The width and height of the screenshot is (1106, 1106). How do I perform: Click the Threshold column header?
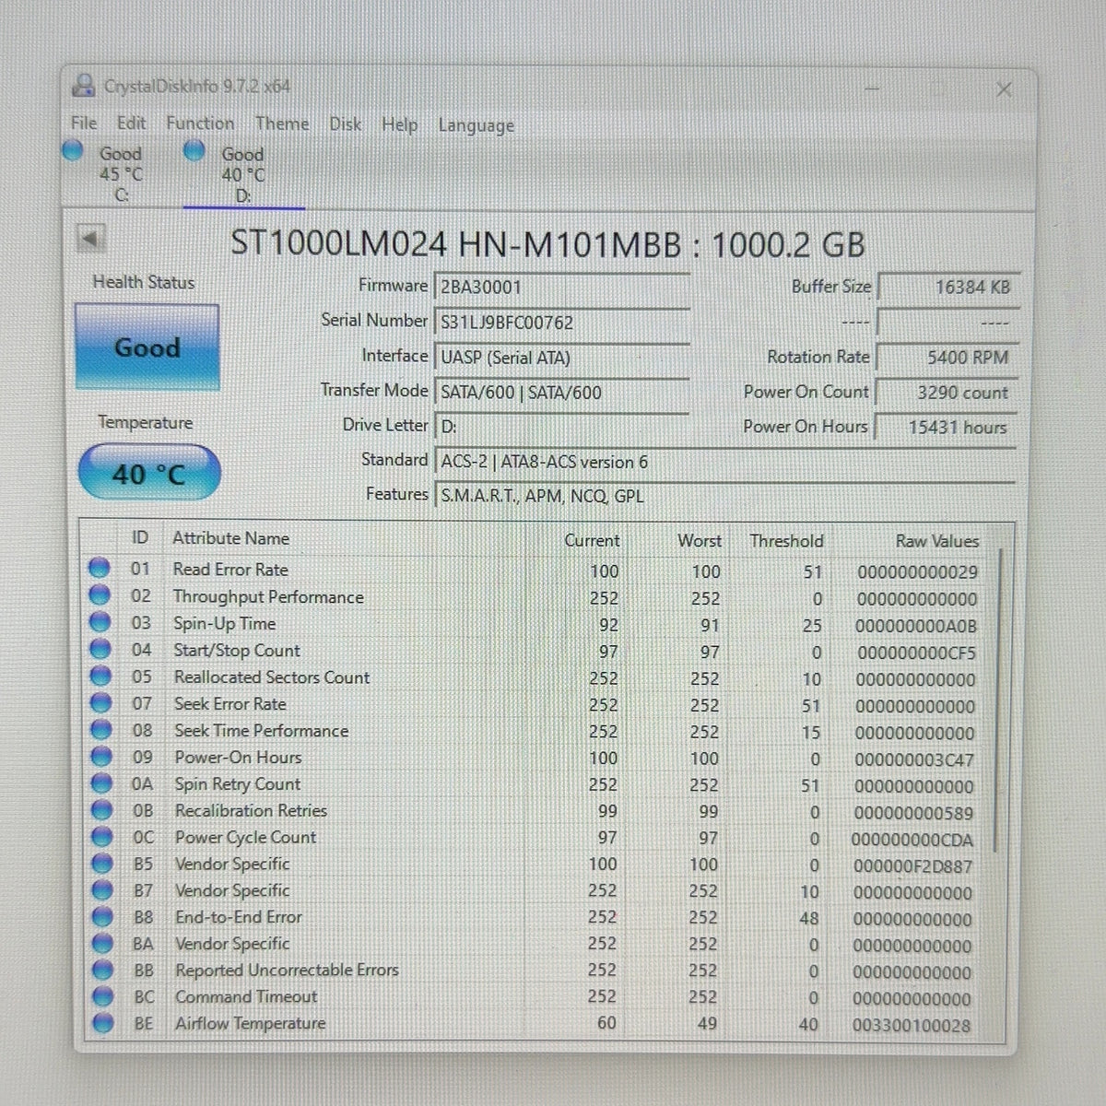tap(786, 540)
